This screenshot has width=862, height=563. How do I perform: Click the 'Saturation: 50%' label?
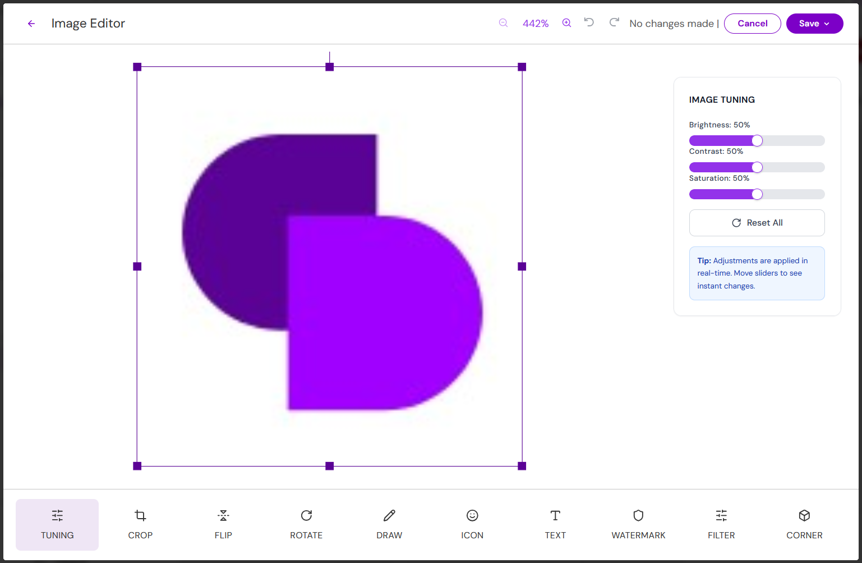[719, 178]
